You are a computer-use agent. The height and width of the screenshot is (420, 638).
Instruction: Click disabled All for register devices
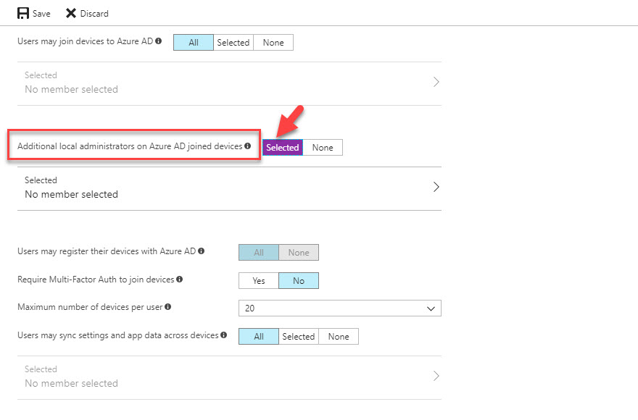(x=259, y=253)
